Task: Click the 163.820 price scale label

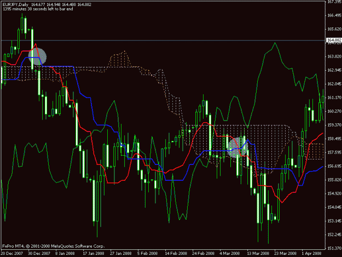Action: point(334,56)
